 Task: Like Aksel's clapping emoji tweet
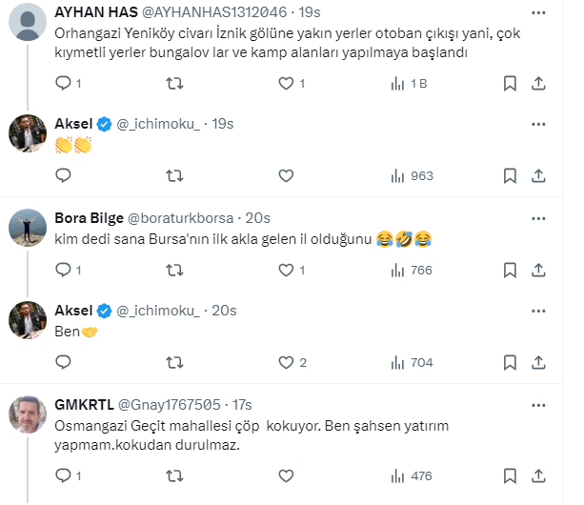pos(285,175)
